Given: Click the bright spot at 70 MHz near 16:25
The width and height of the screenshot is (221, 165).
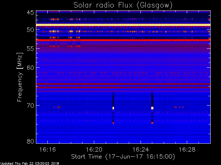Looking at the screenshot, I should pos(152,108).
